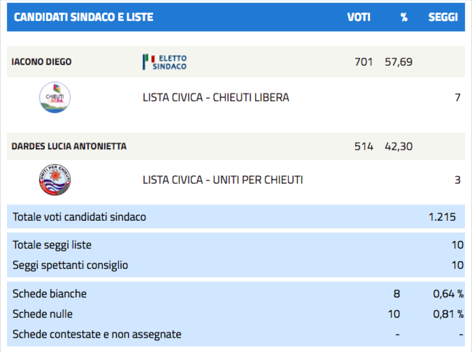
Task: Click the percentage column header
Action: (x=404, y=17)
